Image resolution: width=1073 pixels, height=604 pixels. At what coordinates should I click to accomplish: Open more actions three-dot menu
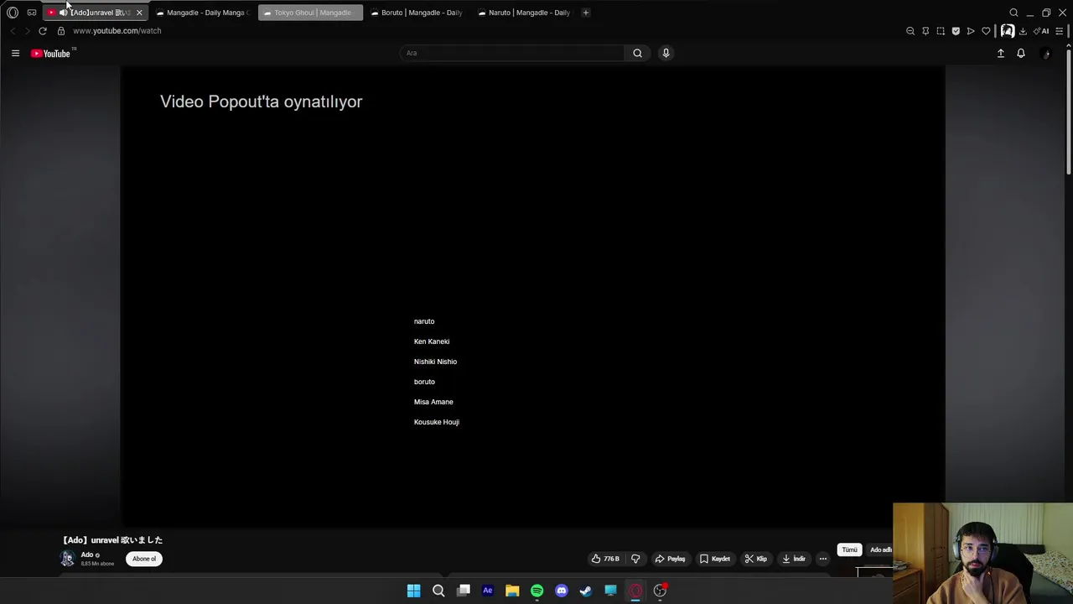tap(823, 559)
